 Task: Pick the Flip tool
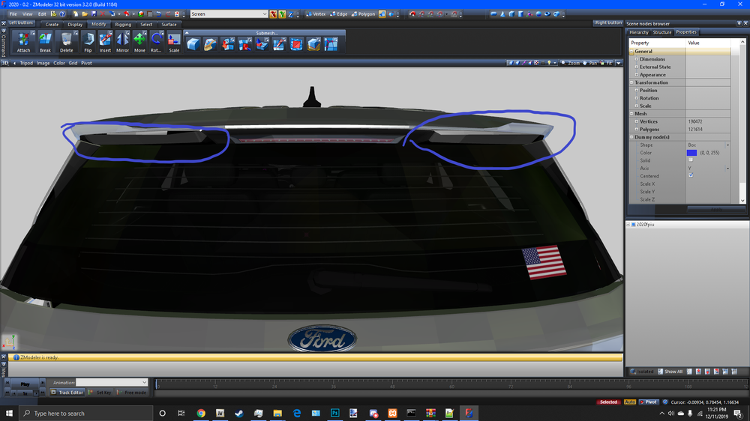tap(88, 42)
